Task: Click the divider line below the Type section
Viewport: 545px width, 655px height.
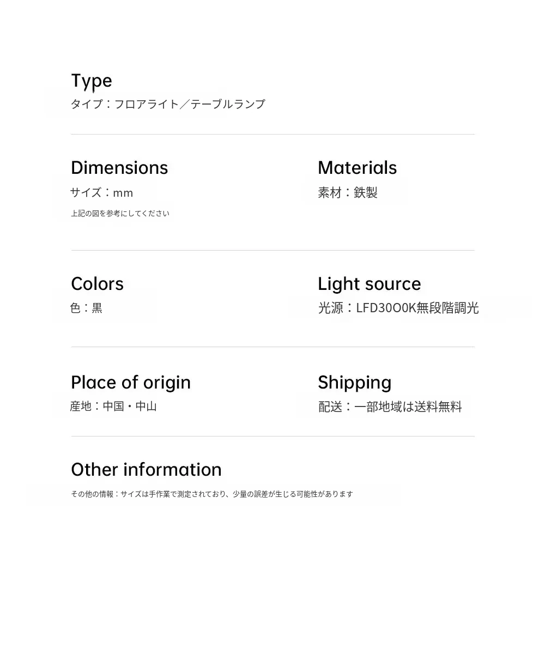Action: (x=272, y=134)
